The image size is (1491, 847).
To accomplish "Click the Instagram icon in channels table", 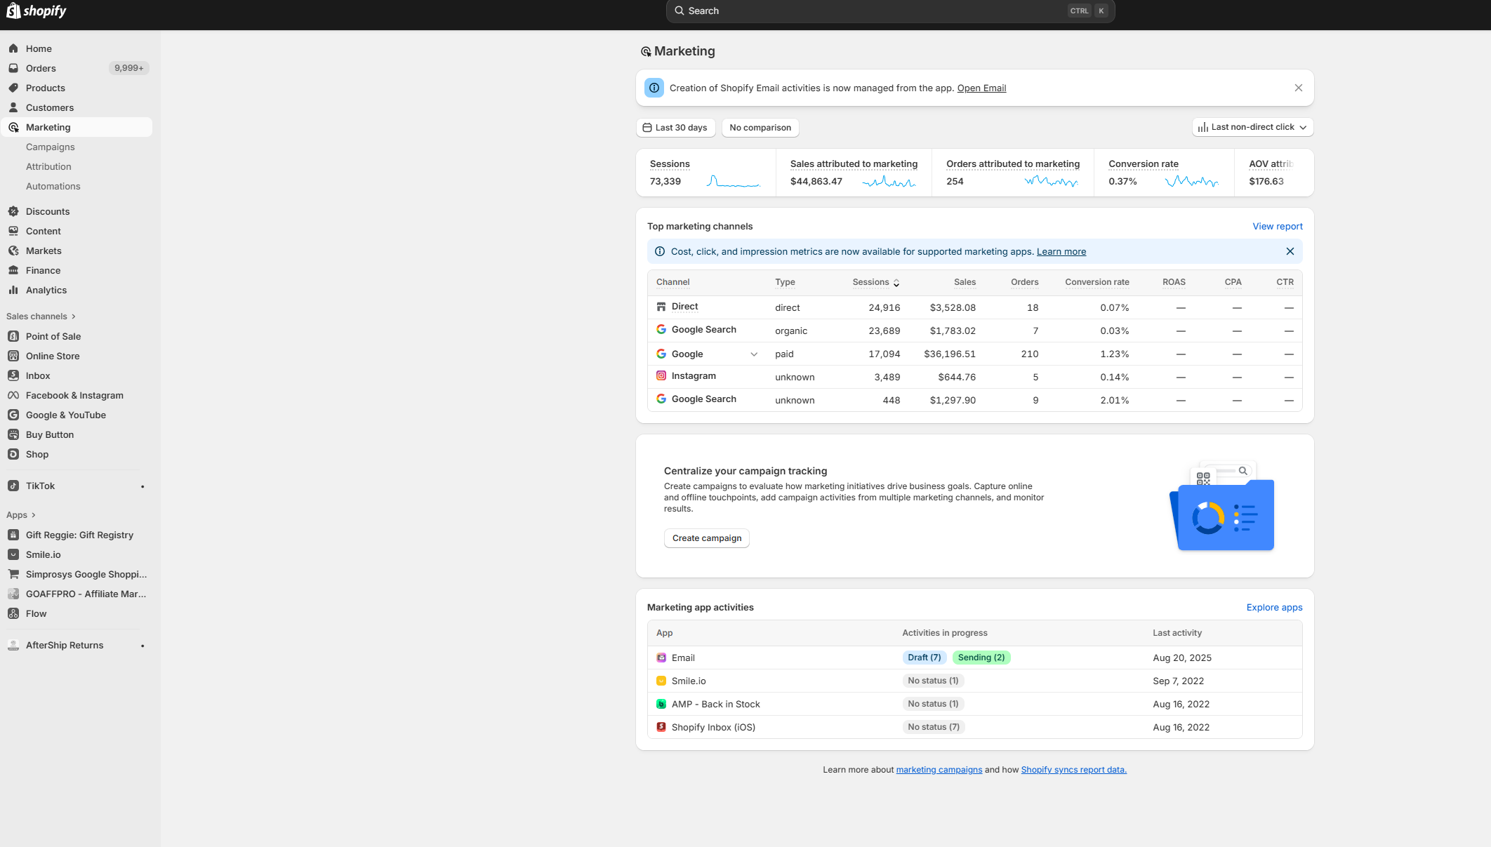I will point(661,375).
